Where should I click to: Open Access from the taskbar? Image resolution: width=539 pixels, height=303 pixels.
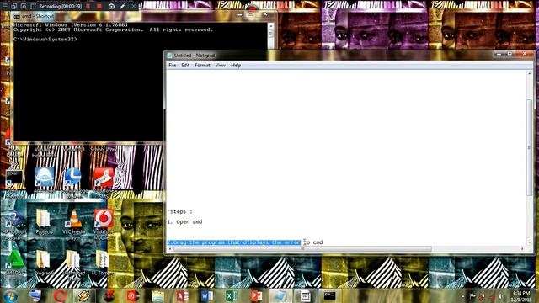click(183, 295)
